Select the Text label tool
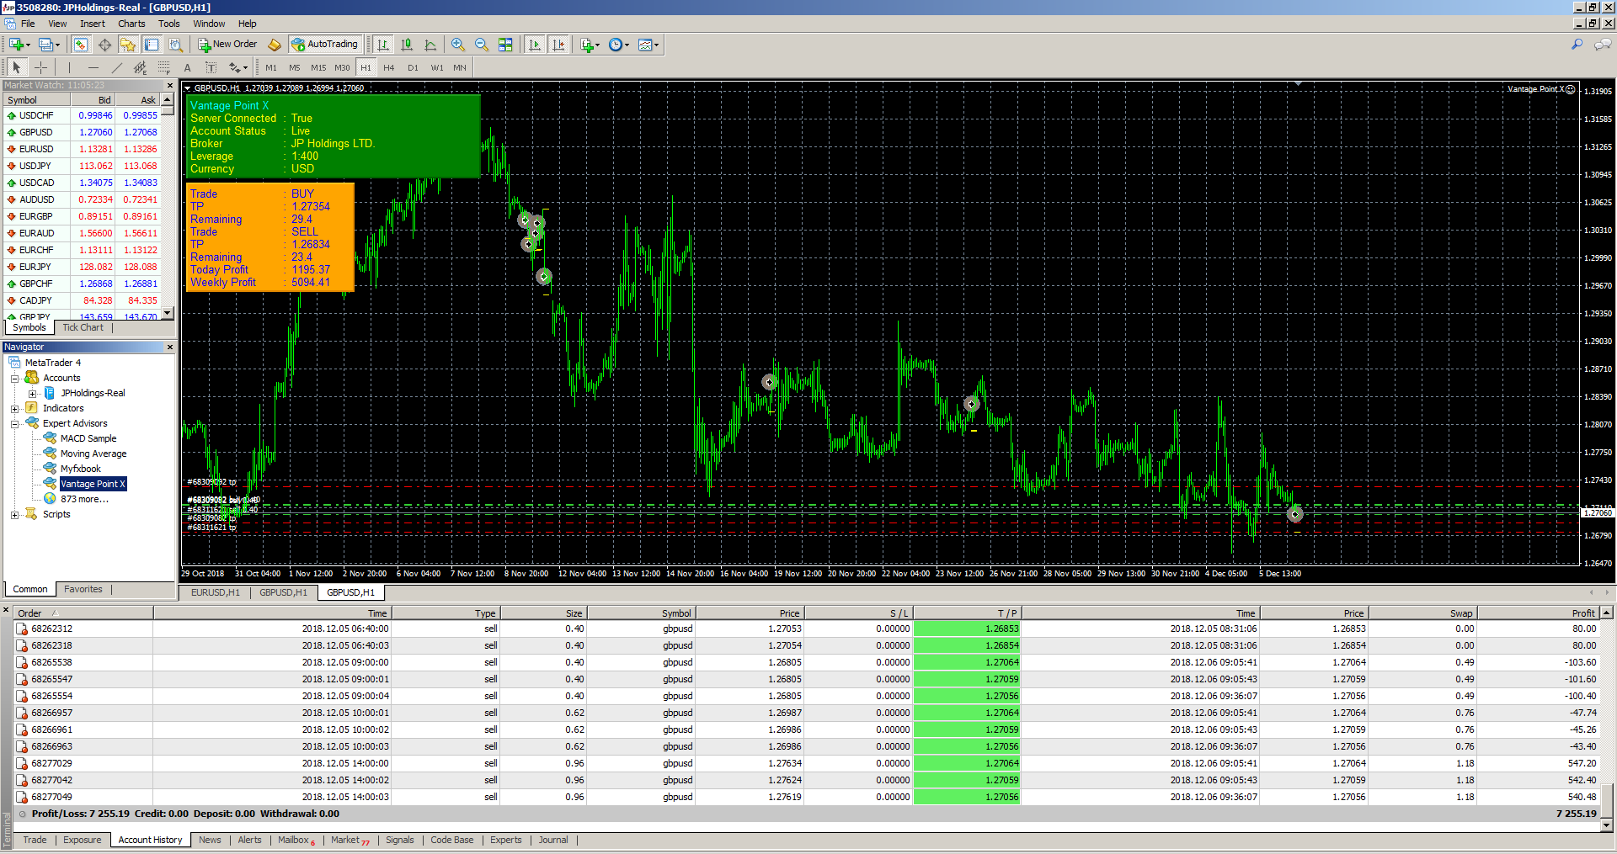The image size is (1617, 854). click(187, 67)
